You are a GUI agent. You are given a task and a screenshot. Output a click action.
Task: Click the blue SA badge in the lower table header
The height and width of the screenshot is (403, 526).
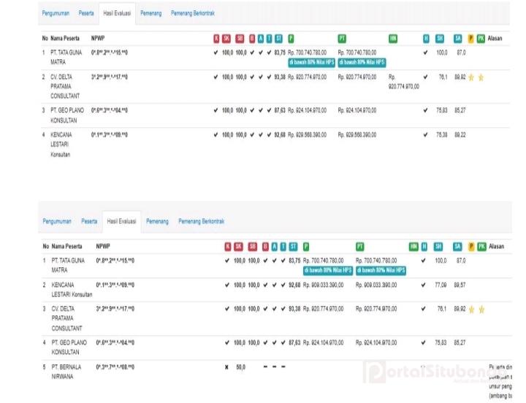pos(457,246)
